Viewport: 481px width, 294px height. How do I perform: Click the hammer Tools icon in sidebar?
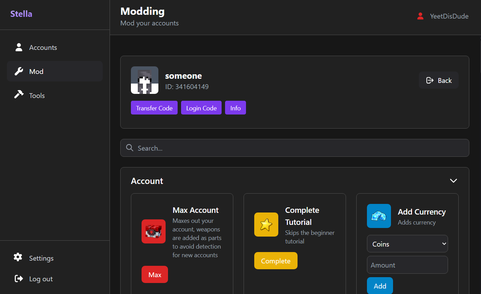click(x=19, y=95)
